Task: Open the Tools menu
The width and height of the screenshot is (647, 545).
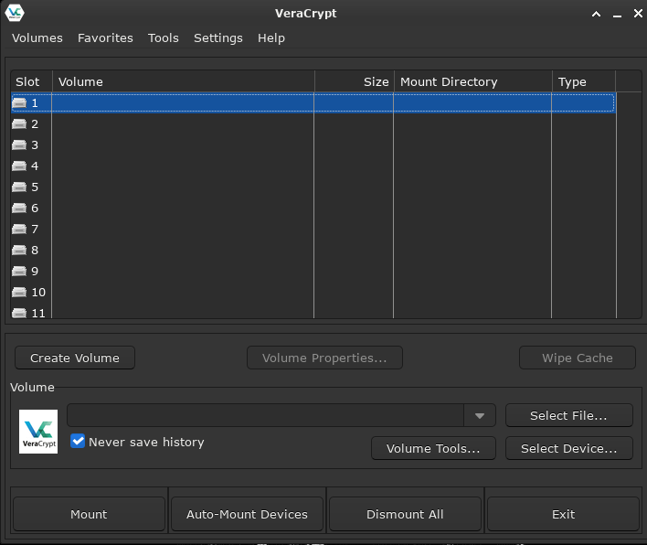Action: [x=164, y=38]
